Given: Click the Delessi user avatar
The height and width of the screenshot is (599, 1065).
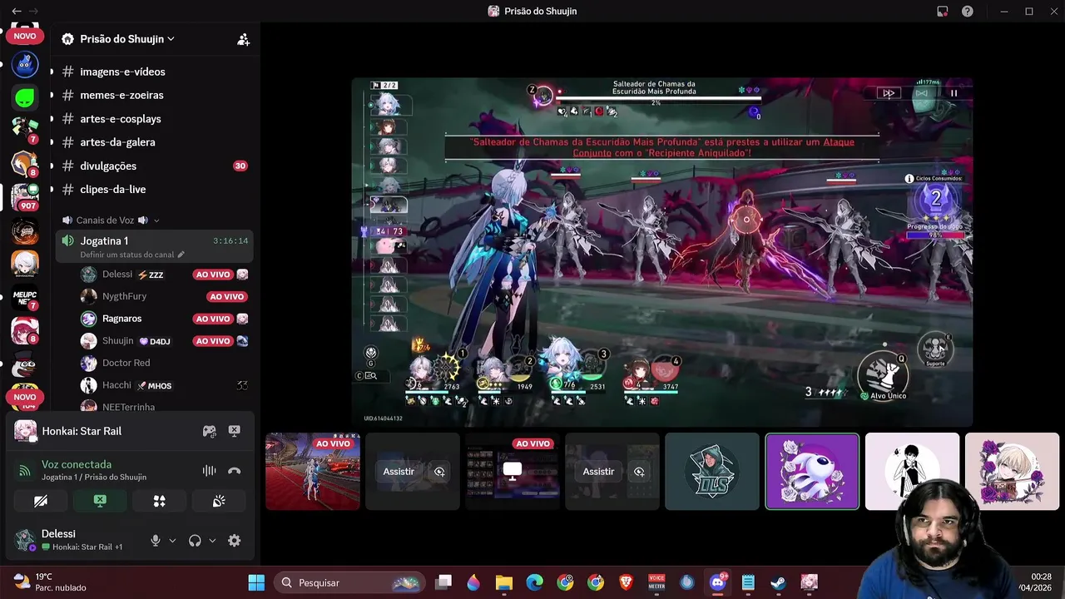Looking at the screenshot, I should click(x=25, y=540).
